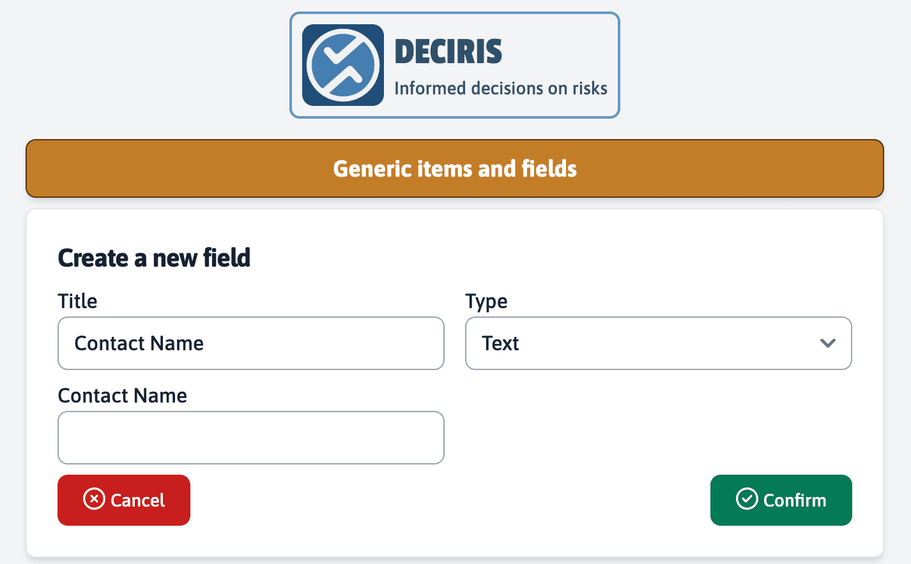Viewport: 911px width, 564px height.
Task: Click the DECIRIS header panel
Action: pyautogui.click(x=454, y=64)
